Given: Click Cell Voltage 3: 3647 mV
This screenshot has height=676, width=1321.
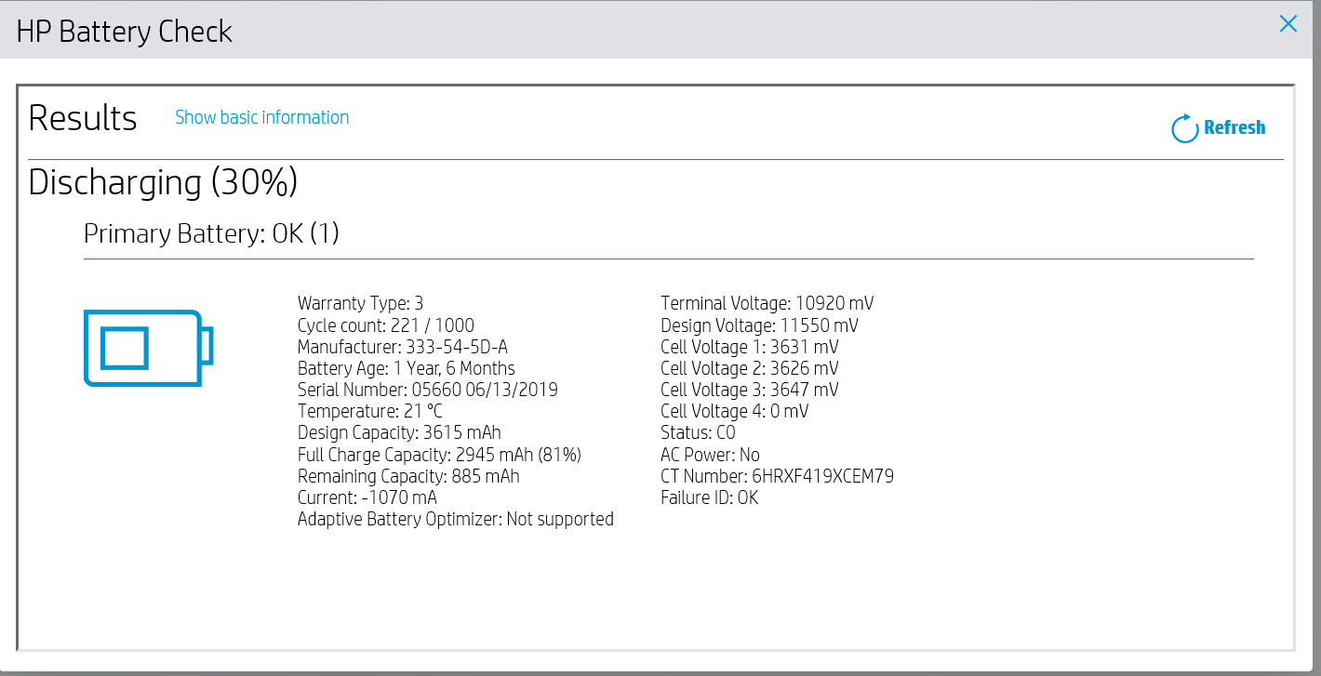Looking at the screenshot, I should pos(750,390).
